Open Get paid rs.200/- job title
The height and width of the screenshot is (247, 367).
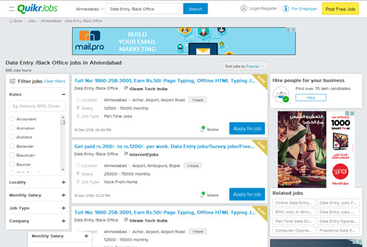tap(164, 146)
